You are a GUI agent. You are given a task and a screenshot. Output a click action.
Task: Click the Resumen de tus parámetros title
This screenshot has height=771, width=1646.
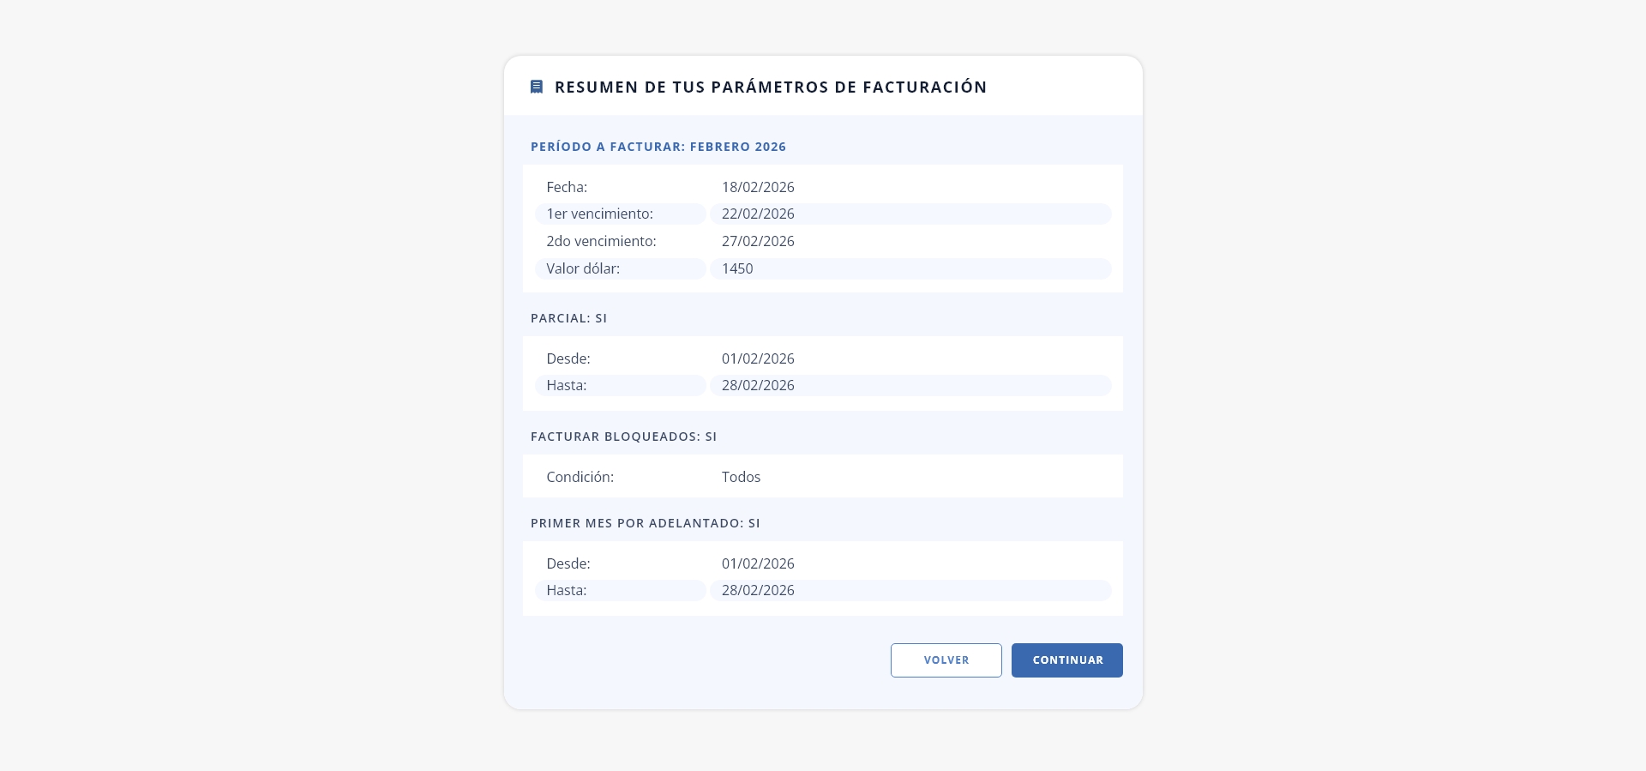[x=771, y=87]
